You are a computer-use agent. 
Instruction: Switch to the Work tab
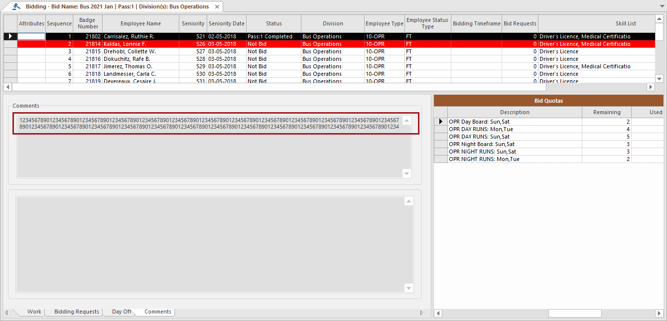(x=34, y=312)
